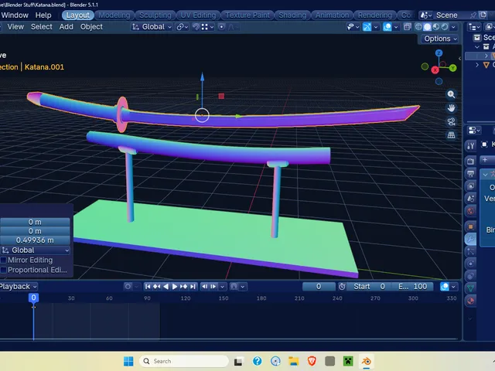The image size is (495, 371).
Task: Open the Global orientation dropdown in Move panel
Action: click(35, 250)
